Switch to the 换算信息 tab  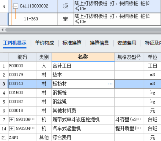tap(99, 43)
